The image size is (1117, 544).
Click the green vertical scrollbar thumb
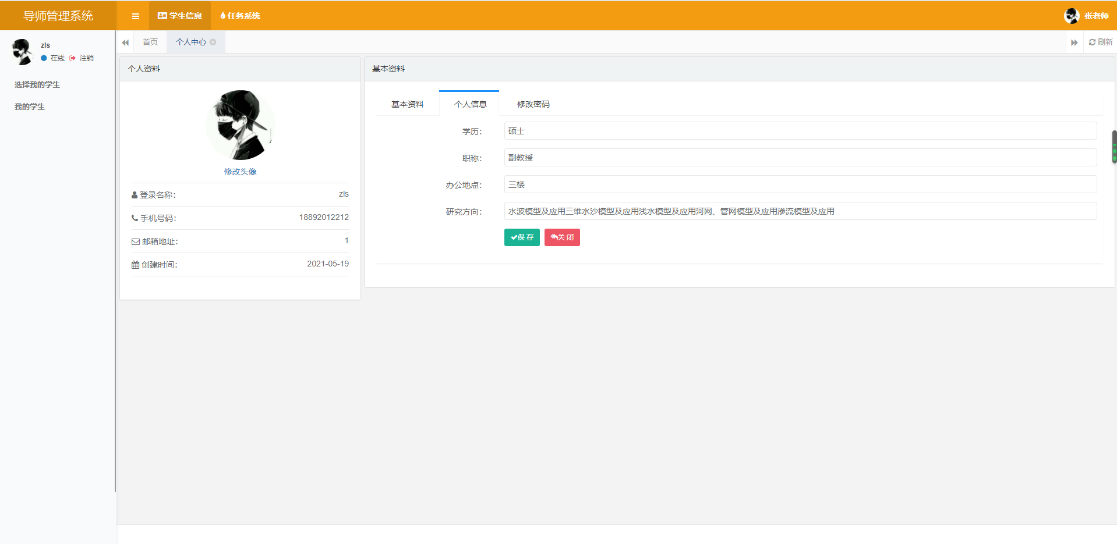(x=1114, y=147)
